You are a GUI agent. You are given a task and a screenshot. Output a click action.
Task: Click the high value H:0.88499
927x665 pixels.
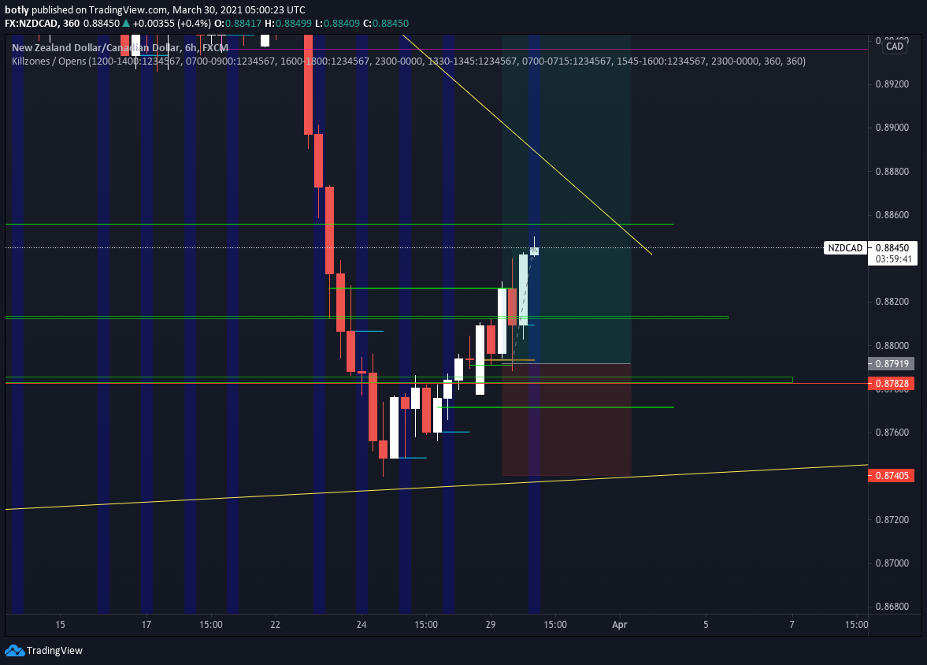coord(288,24)
